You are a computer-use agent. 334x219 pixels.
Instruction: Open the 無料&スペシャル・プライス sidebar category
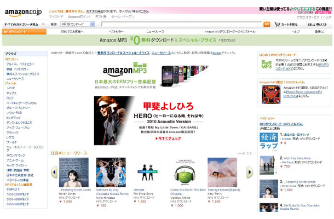coord(23,74)
